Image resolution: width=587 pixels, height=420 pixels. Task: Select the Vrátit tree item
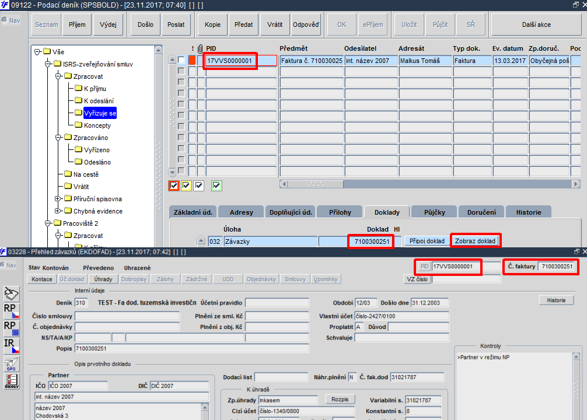81,187
